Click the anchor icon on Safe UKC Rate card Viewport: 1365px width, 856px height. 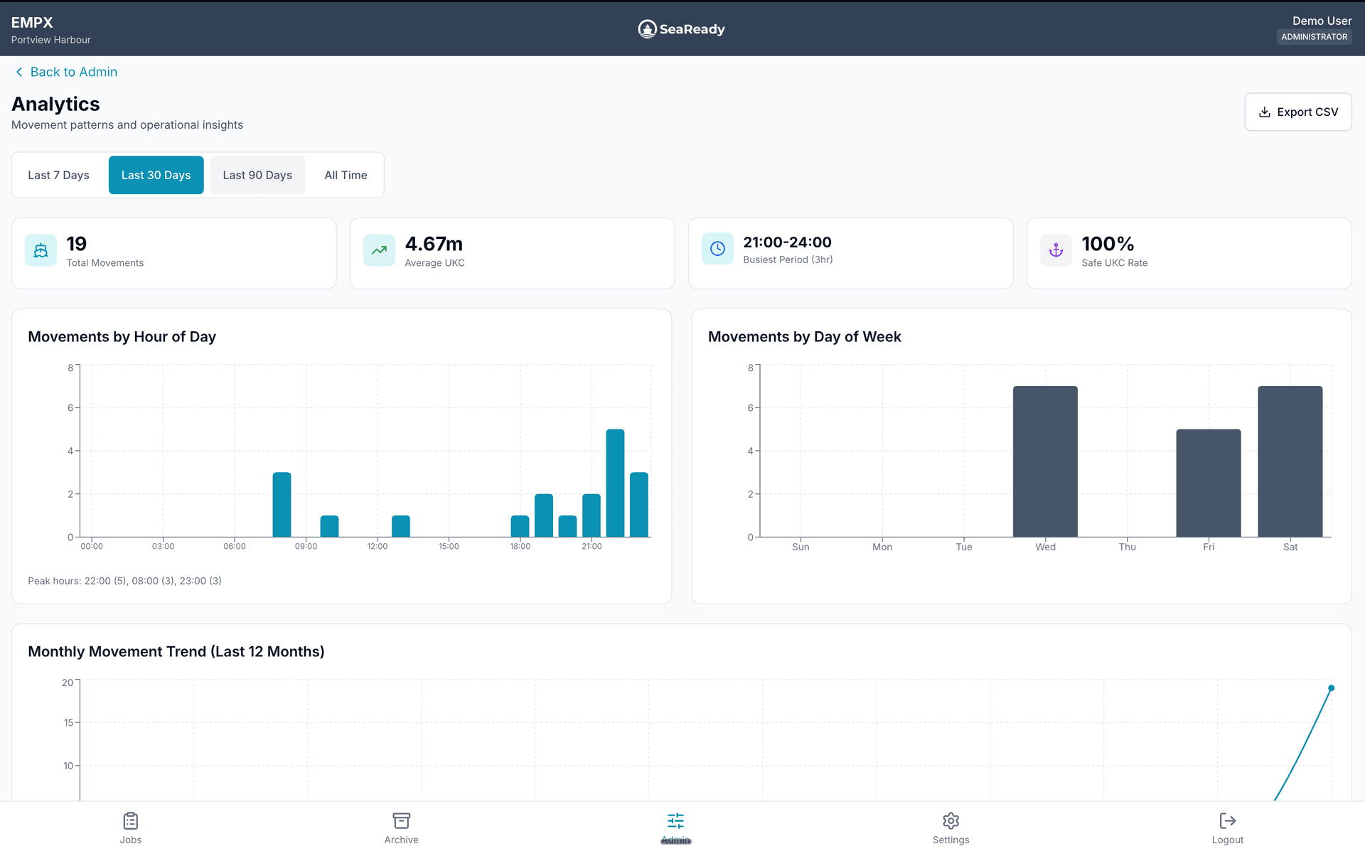[1056, 250]
